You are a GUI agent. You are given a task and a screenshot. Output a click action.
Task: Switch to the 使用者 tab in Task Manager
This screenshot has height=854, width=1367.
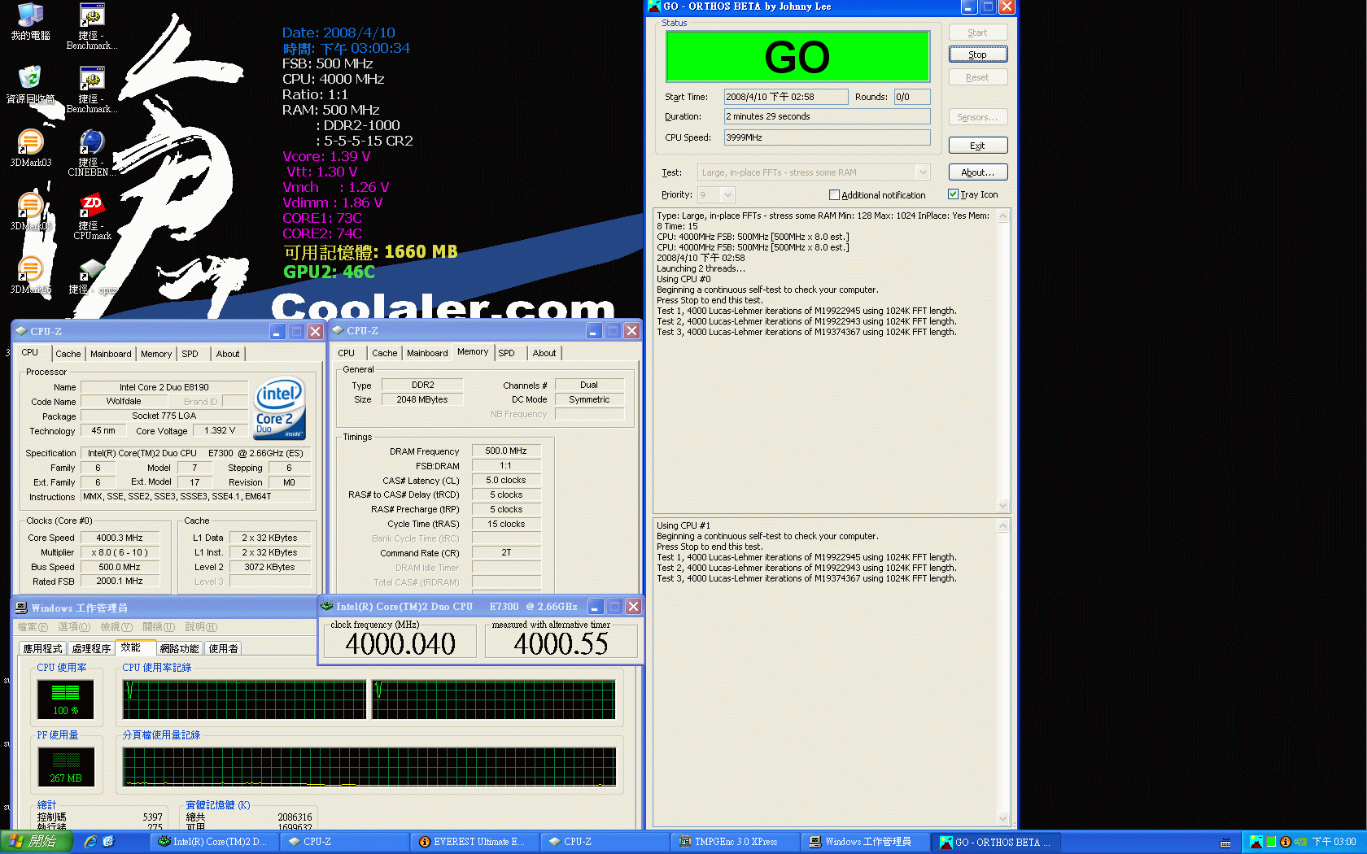click(223, 648)
